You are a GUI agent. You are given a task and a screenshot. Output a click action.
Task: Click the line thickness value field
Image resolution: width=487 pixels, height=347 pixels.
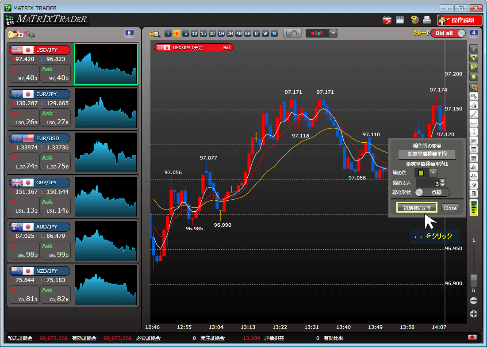428,183
